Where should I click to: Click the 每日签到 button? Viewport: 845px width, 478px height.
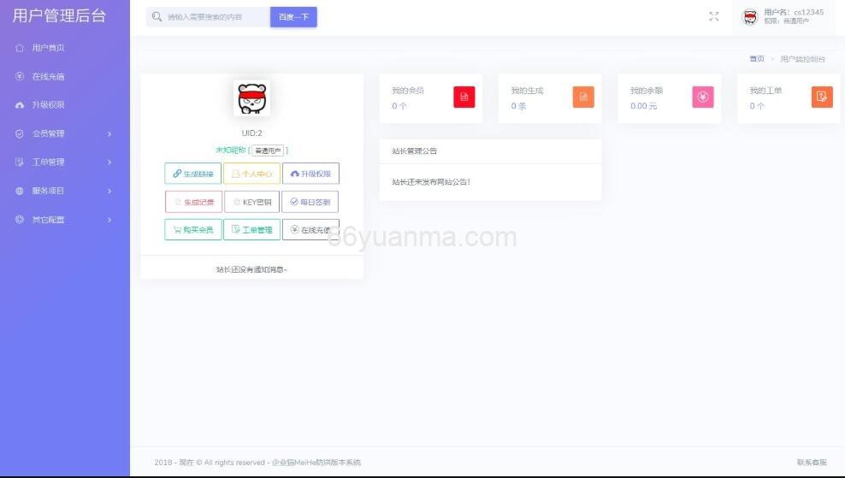pyautogui.click(x=310, y=202)
